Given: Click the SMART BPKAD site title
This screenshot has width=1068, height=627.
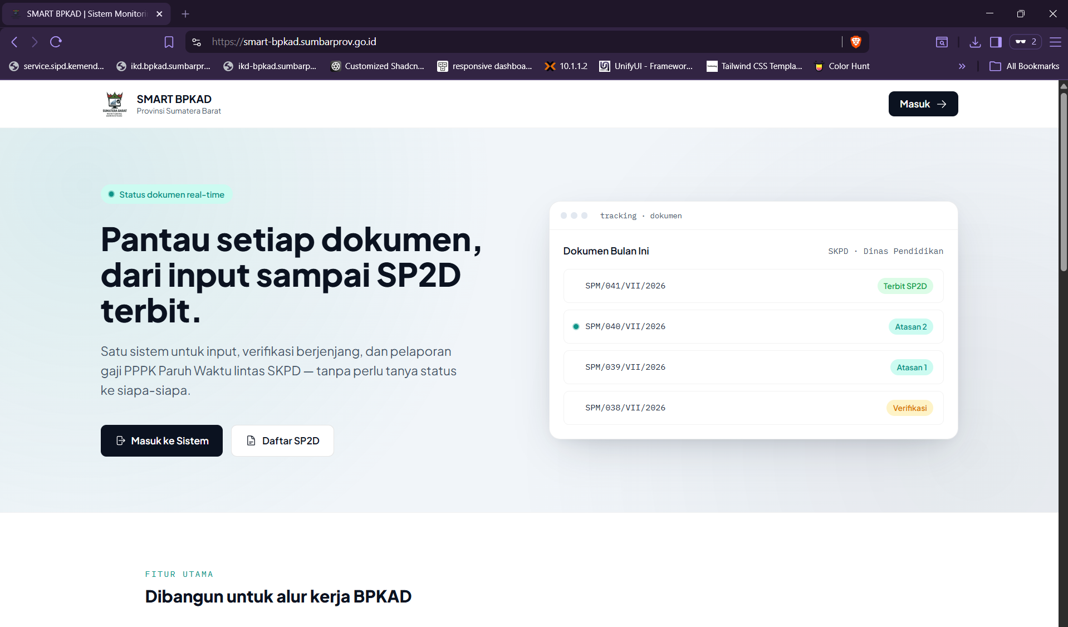Looking at the screenshot, I should click(174, 99).
